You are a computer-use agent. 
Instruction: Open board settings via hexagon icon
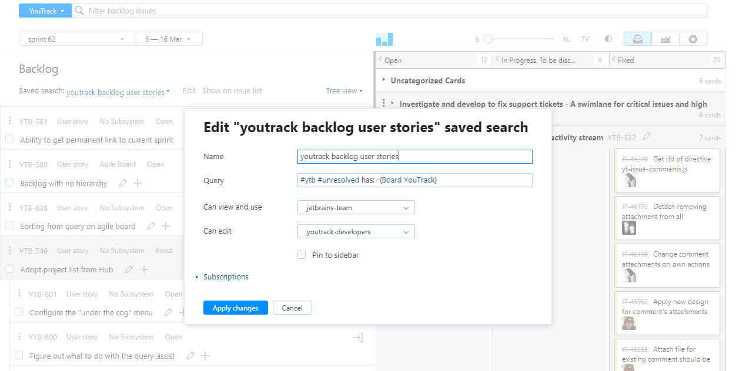tap(693, 39)
